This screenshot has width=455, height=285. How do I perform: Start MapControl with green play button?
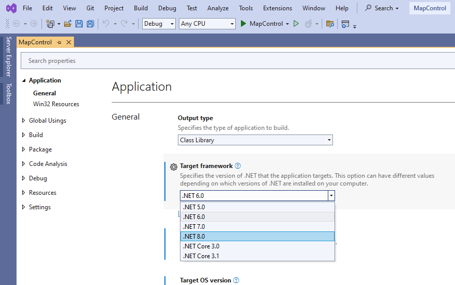(x=244, y=24)
